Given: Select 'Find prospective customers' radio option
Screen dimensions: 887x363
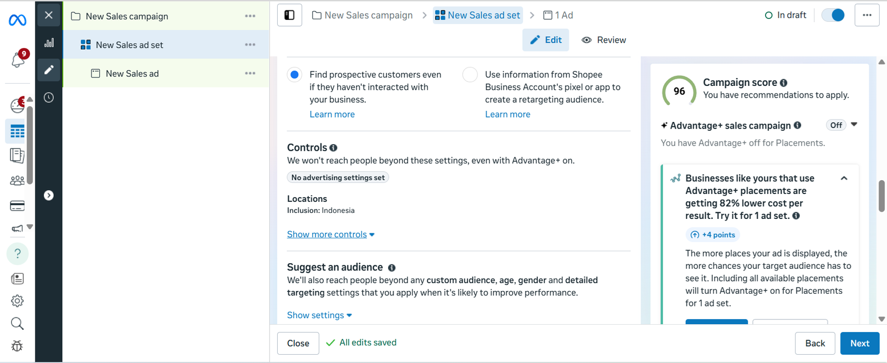Looking at the screenshot, I should 295,75.
